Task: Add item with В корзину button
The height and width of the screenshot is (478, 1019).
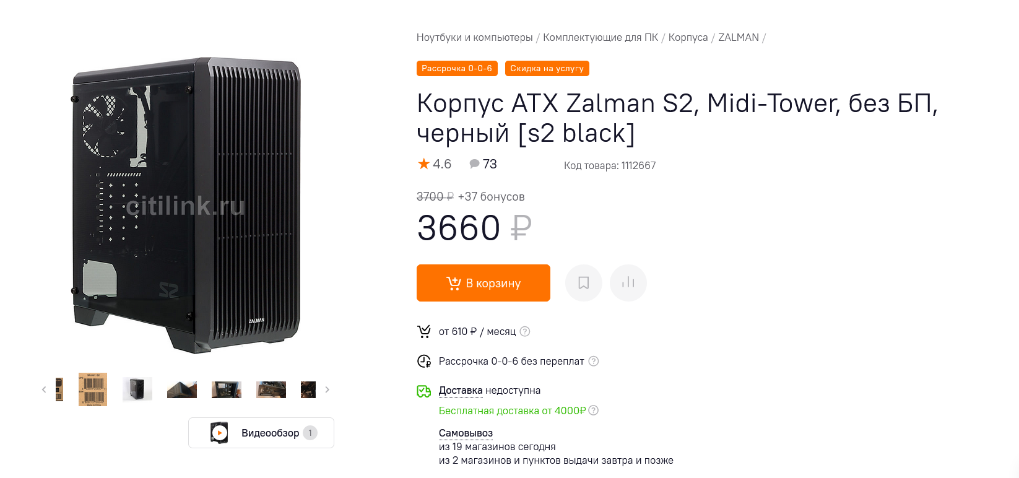Action: pyautogui.click(x=483, y=283)
